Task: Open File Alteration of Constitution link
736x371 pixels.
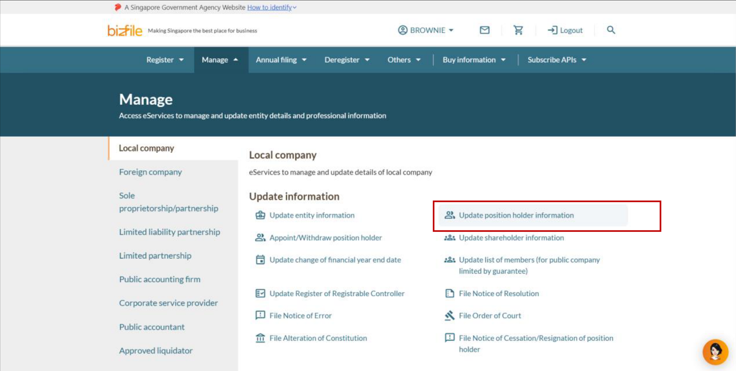Action: click(318, 338)
